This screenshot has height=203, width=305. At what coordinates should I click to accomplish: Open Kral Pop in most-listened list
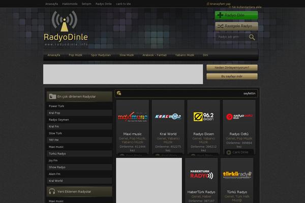pos(79,113)
